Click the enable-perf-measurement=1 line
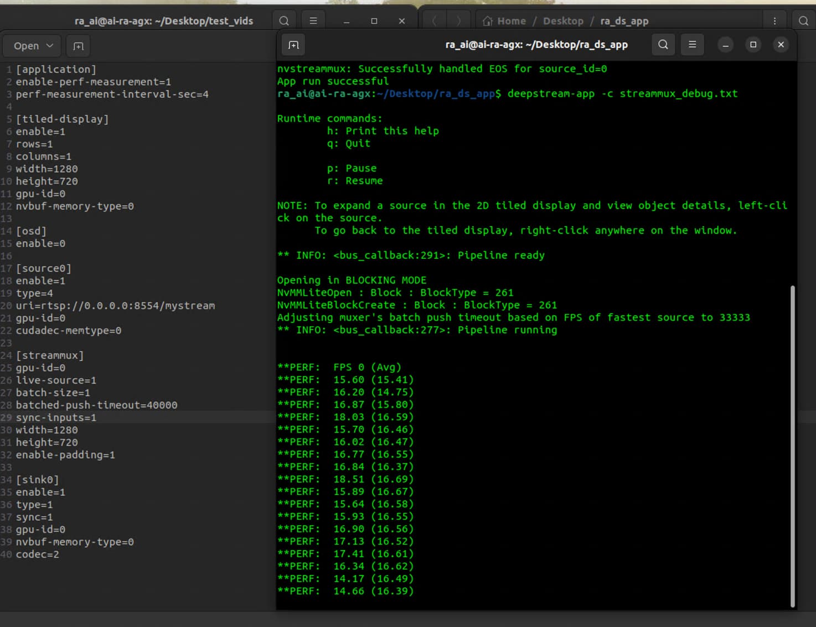 94,82
